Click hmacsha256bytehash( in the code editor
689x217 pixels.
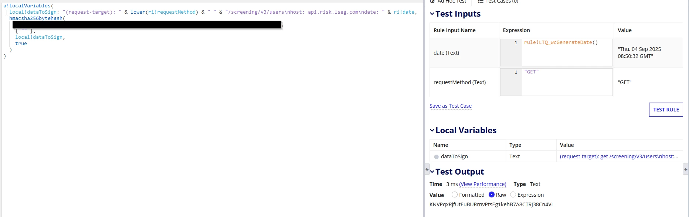point(37,18)
